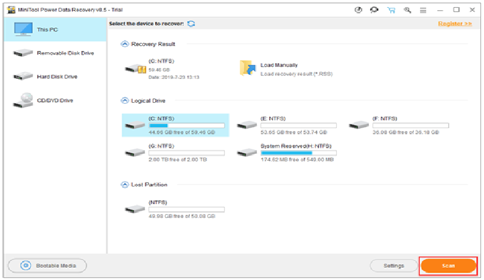Viewport: 484px width, 280px height.
Task: Click the C: drive usage bar
Action: point(186,126)
